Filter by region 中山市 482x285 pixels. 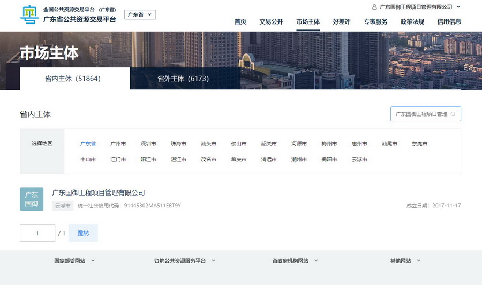[x=88, y=159]
